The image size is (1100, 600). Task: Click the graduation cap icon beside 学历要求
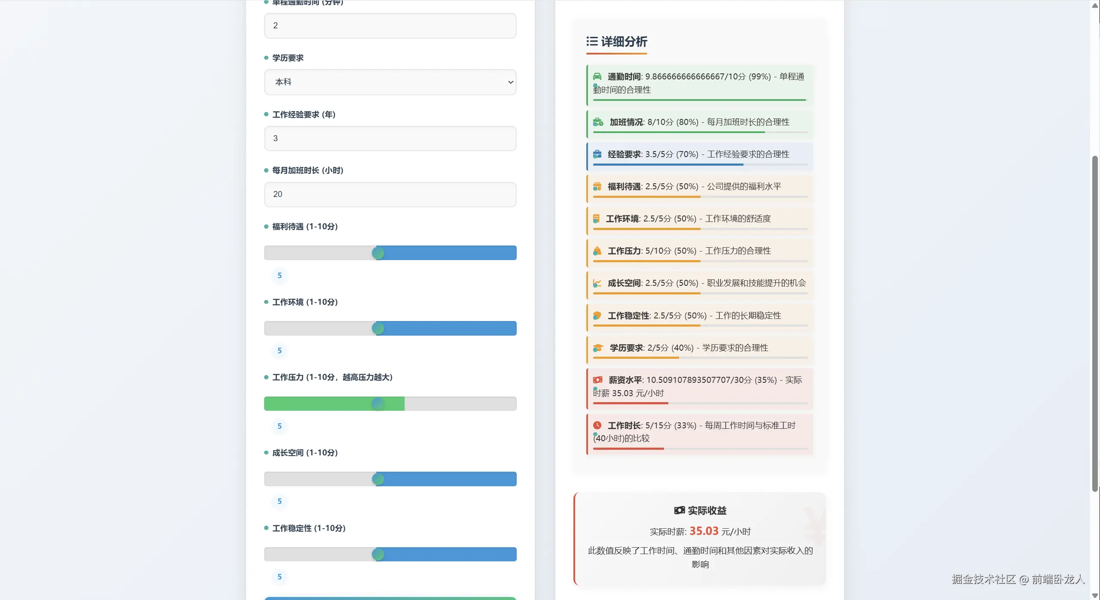[598, 348]
